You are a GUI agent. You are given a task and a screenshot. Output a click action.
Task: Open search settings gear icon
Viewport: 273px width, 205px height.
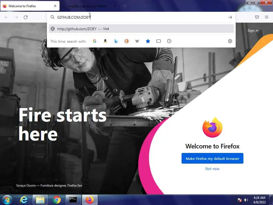(230, 41)
